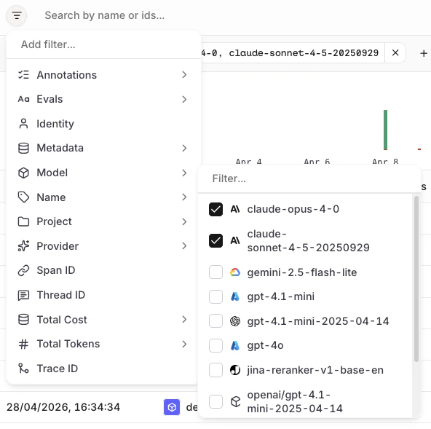Click the Azure logo beside gpt-4o
Image resolution: width=431 pixels, height=429 pixels.
[235, 345]
